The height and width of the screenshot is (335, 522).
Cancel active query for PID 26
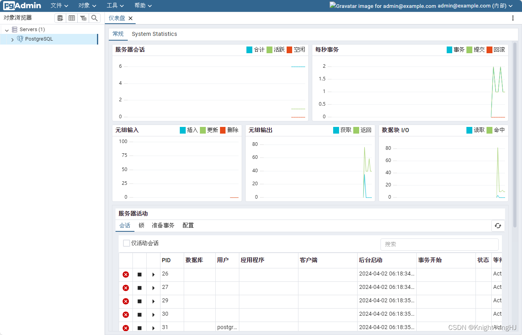tap(140, 275)
